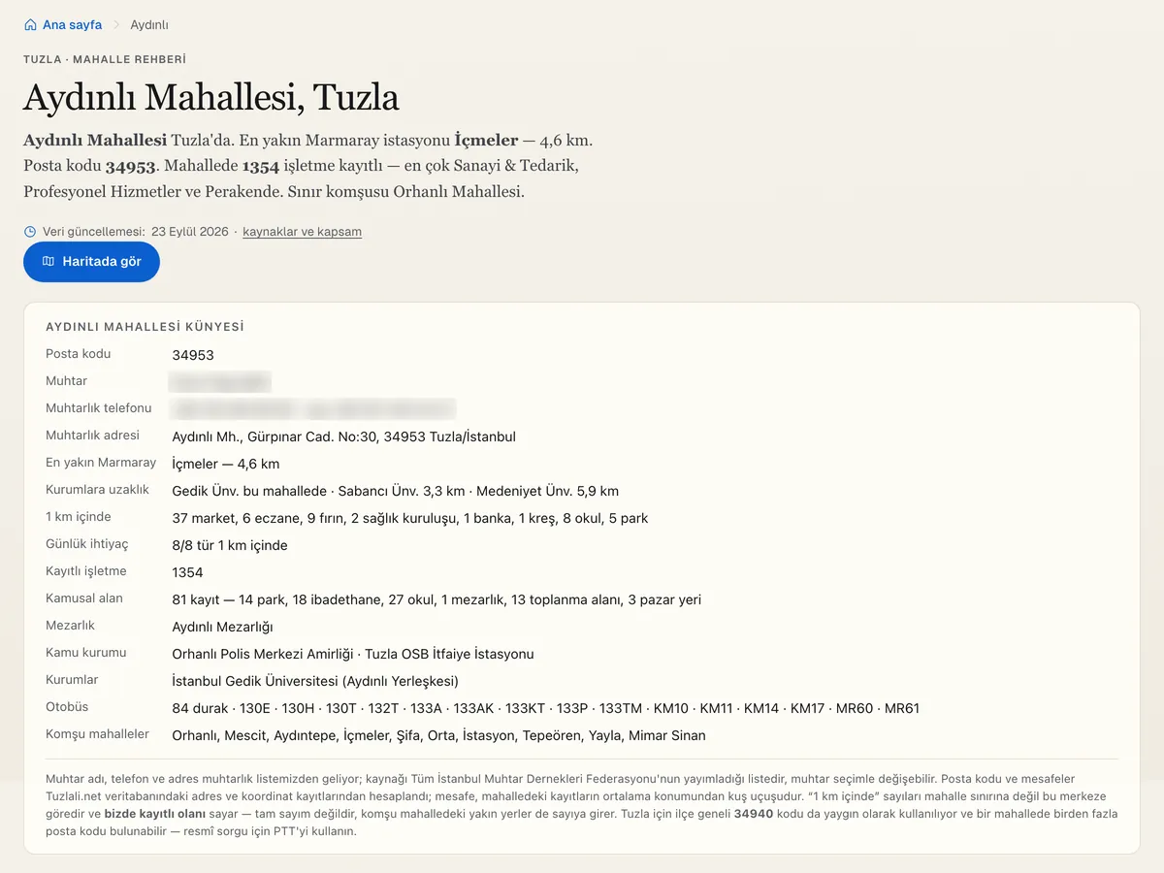Click the clock icon beside Veri güncellemesi
The height and width of the screenshot is (873, 1164).
(30, 232)
